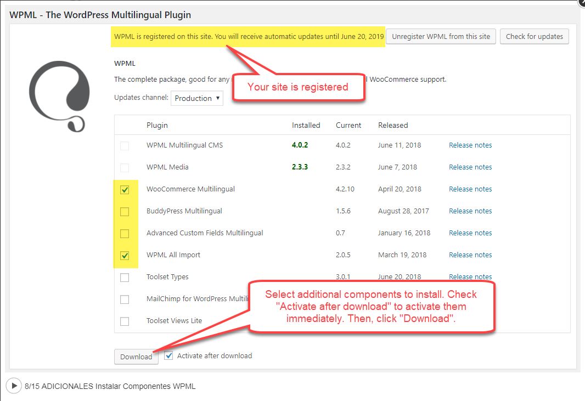Screen dimensions: 585x401
Task: Click Unregister WPML from this site
Action: pos(441,37)
